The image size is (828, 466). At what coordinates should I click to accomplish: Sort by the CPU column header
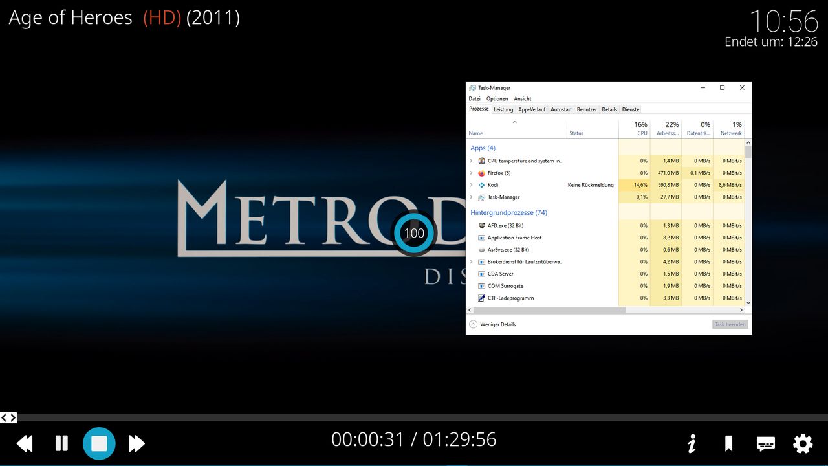coord(634,128)
